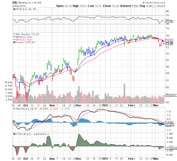Click the 9-Mar-2012 chart date
Viewport: 177px width, 161px height.
click(x=19, y=6)
